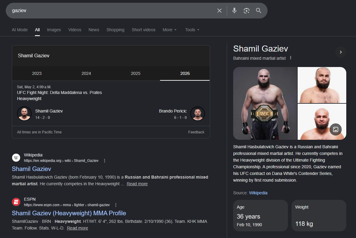
Task: Switch to Videos tab
Action: coord(75,30)
